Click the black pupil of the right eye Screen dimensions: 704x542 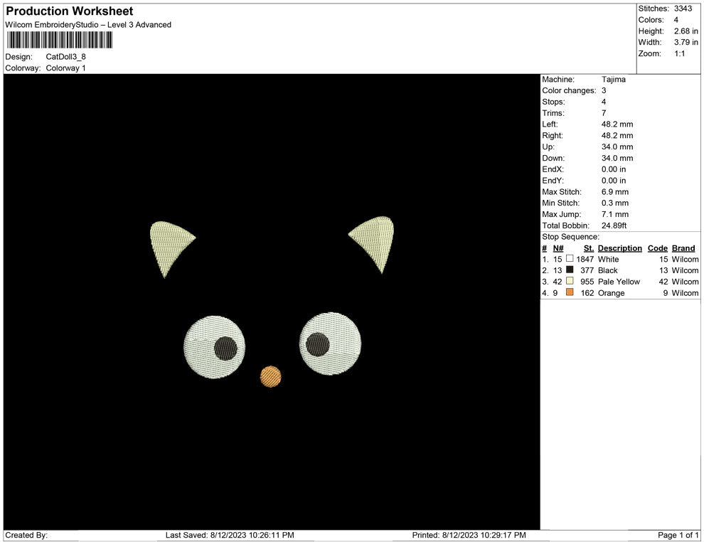coord(318,344)
